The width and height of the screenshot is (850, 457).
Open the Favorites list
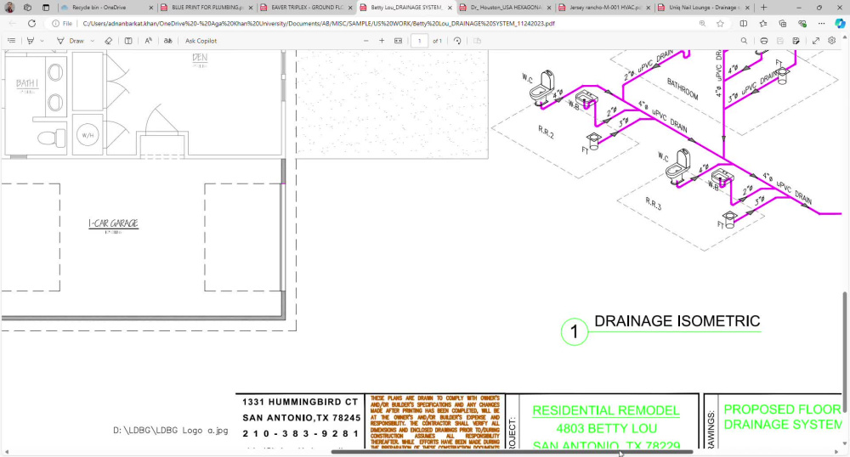(x=763, y=23)
